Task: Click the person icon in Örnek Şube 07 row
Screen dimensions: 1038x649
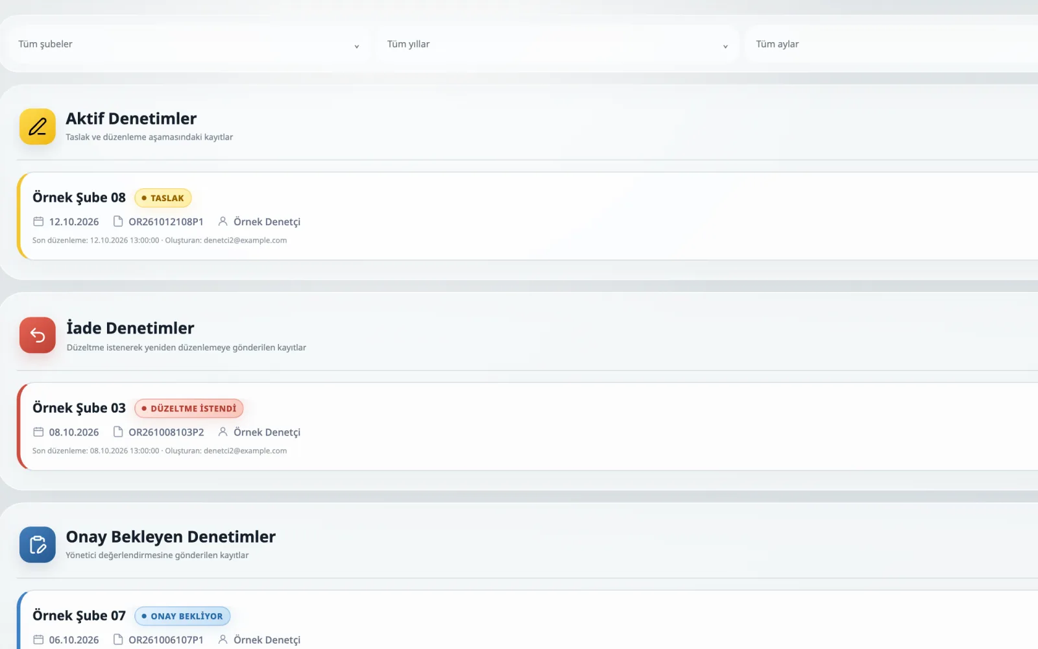Action: pyautogui.click(x=223, y=639)
